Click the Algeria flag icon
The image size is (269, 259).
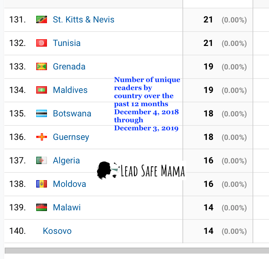tap(42, 161)
